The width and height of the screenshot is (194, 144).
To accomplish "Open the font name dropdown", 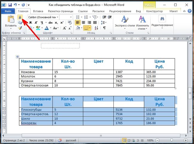I will tap(58, 17).
